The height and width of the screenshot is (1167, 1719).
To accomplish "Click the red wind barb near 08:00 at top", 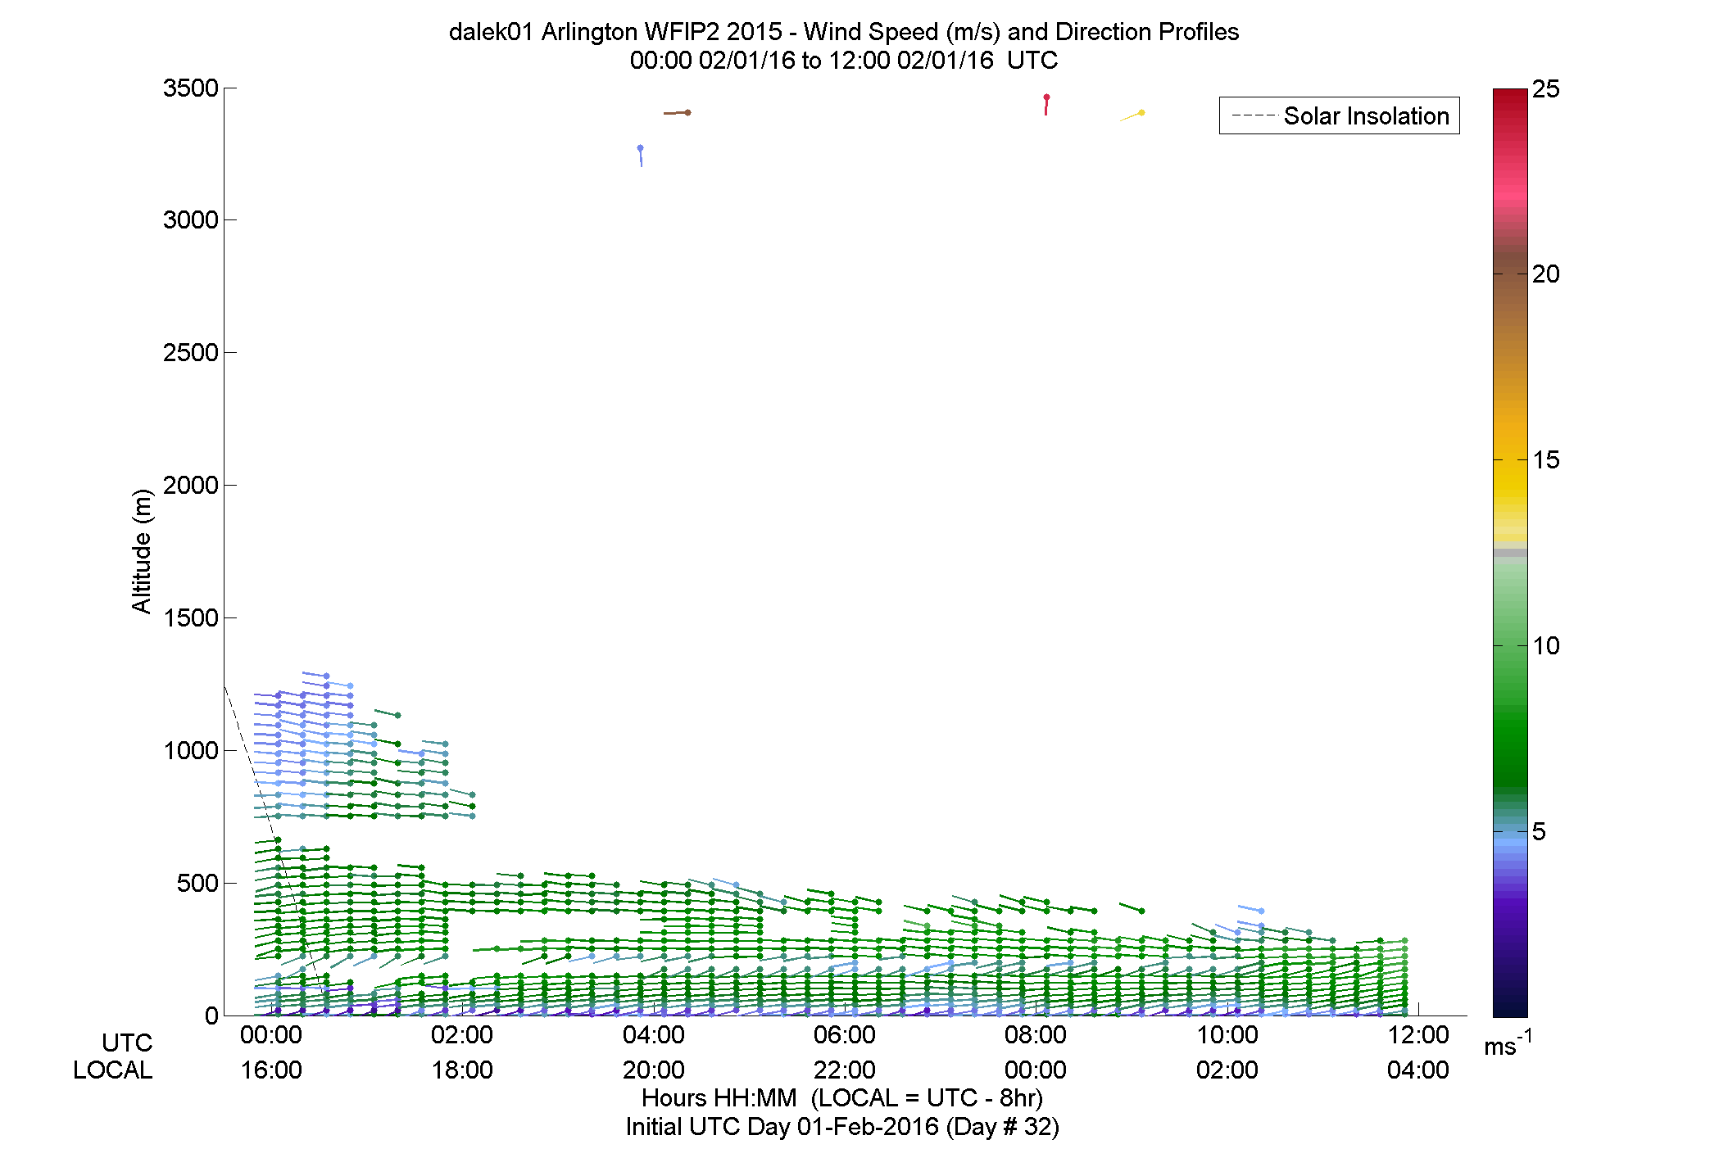I will pyautogui.click(x=1046, y=105).
